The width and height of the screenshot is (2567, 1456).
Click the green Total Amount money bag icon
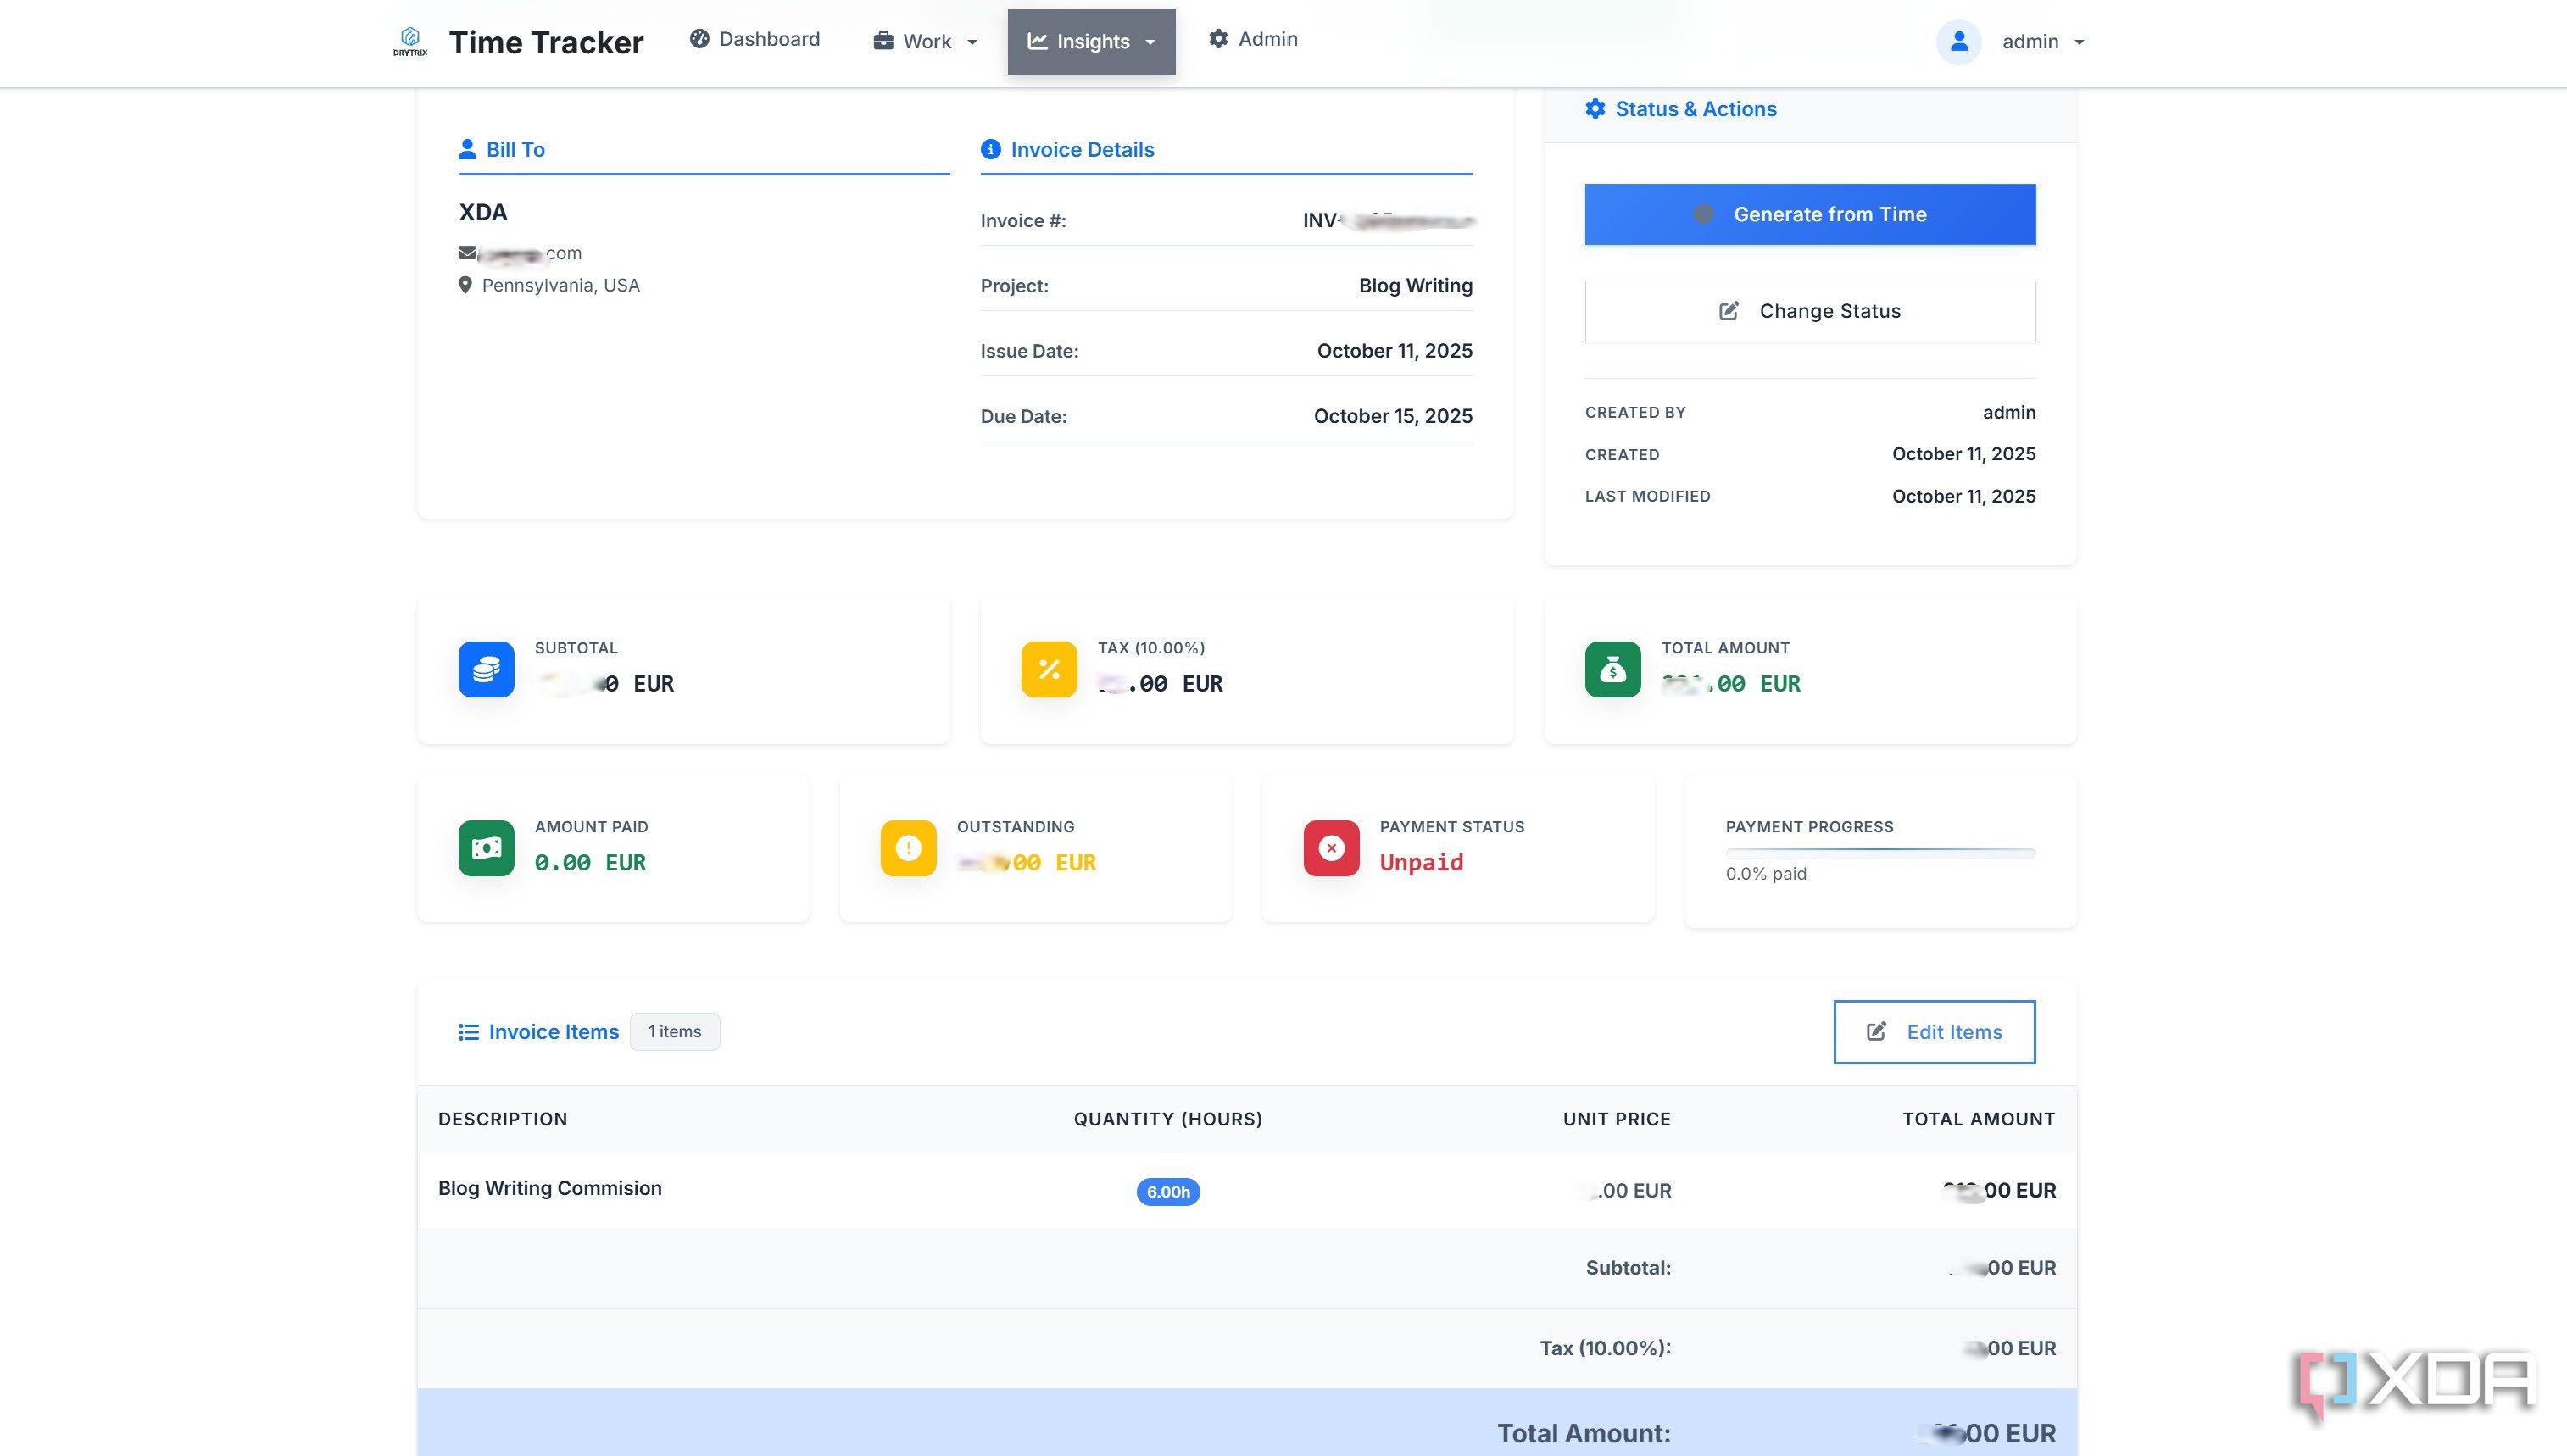[1612, 669]
